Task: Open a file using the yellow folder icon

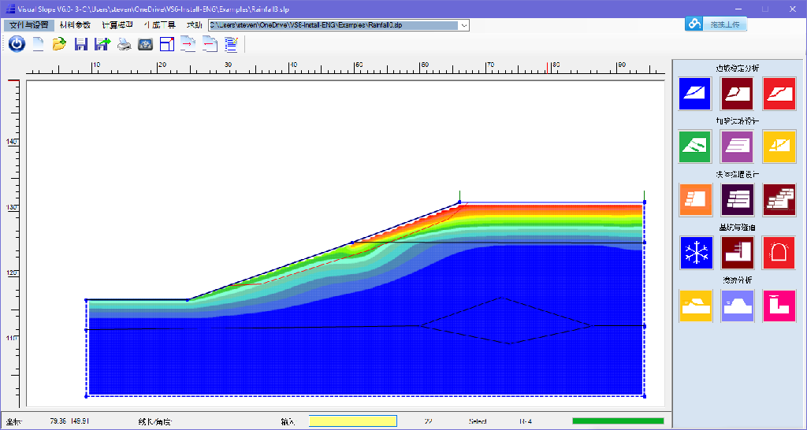Action: pyautogui.click(x=59, y=44)
